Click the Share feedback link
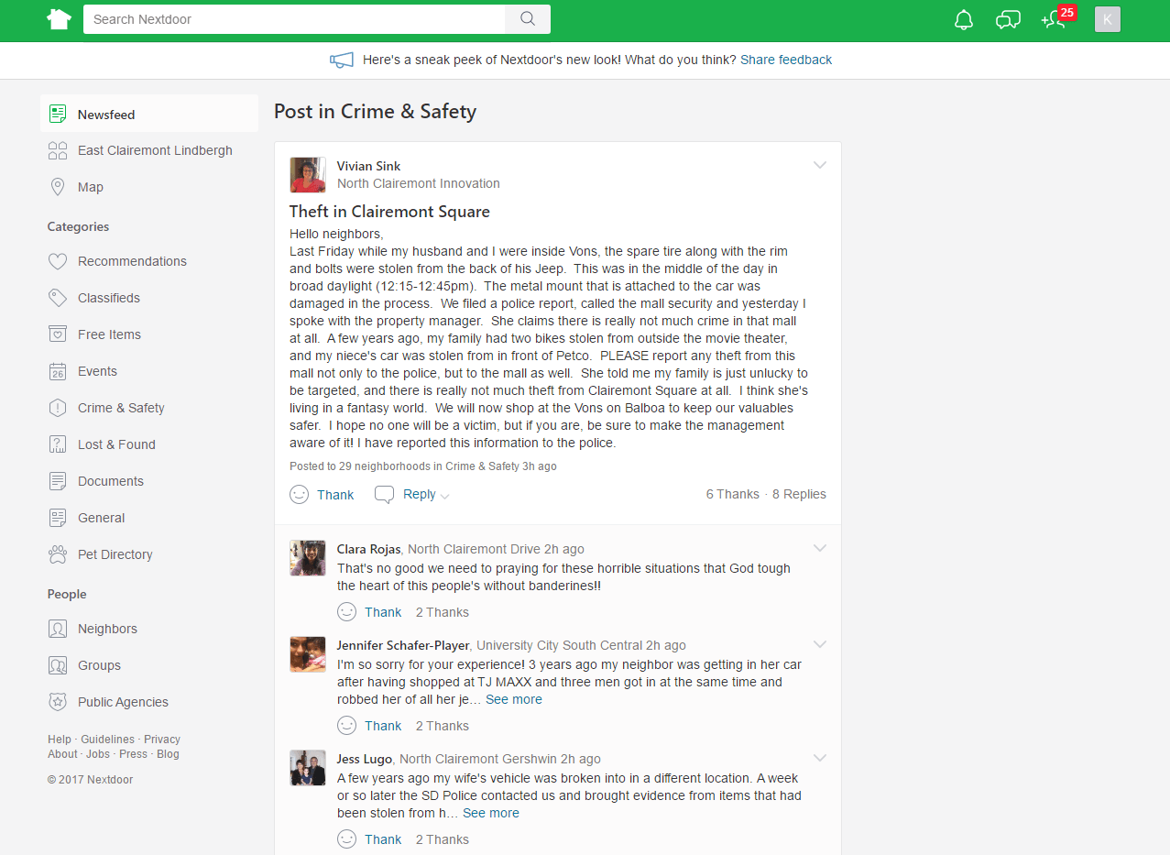The height and width of the screenshot is (855, 1170). pos(786,60)
